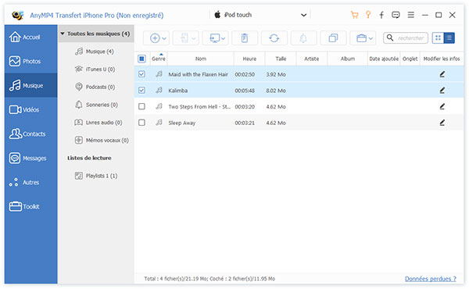Open the Messages section

point(30,158)
